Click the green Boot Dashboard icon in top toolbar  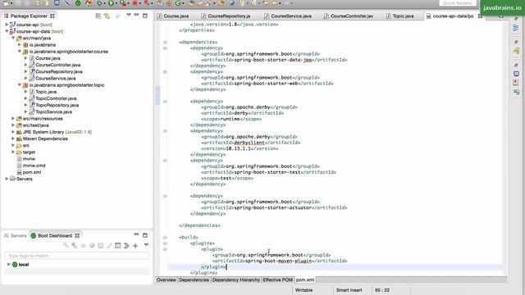pyautogui.click(x=78, y=3)
